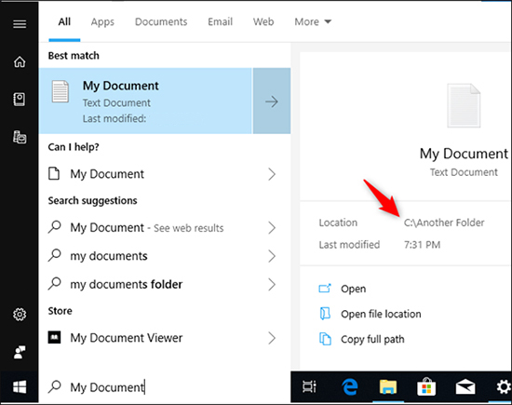
Task: Click the Open file location folder icon
Action: coord(325,314)
